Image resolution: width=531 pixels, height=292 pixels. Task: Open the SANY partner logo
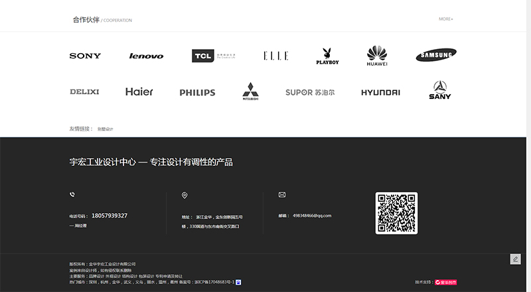[x=440, y=90]
